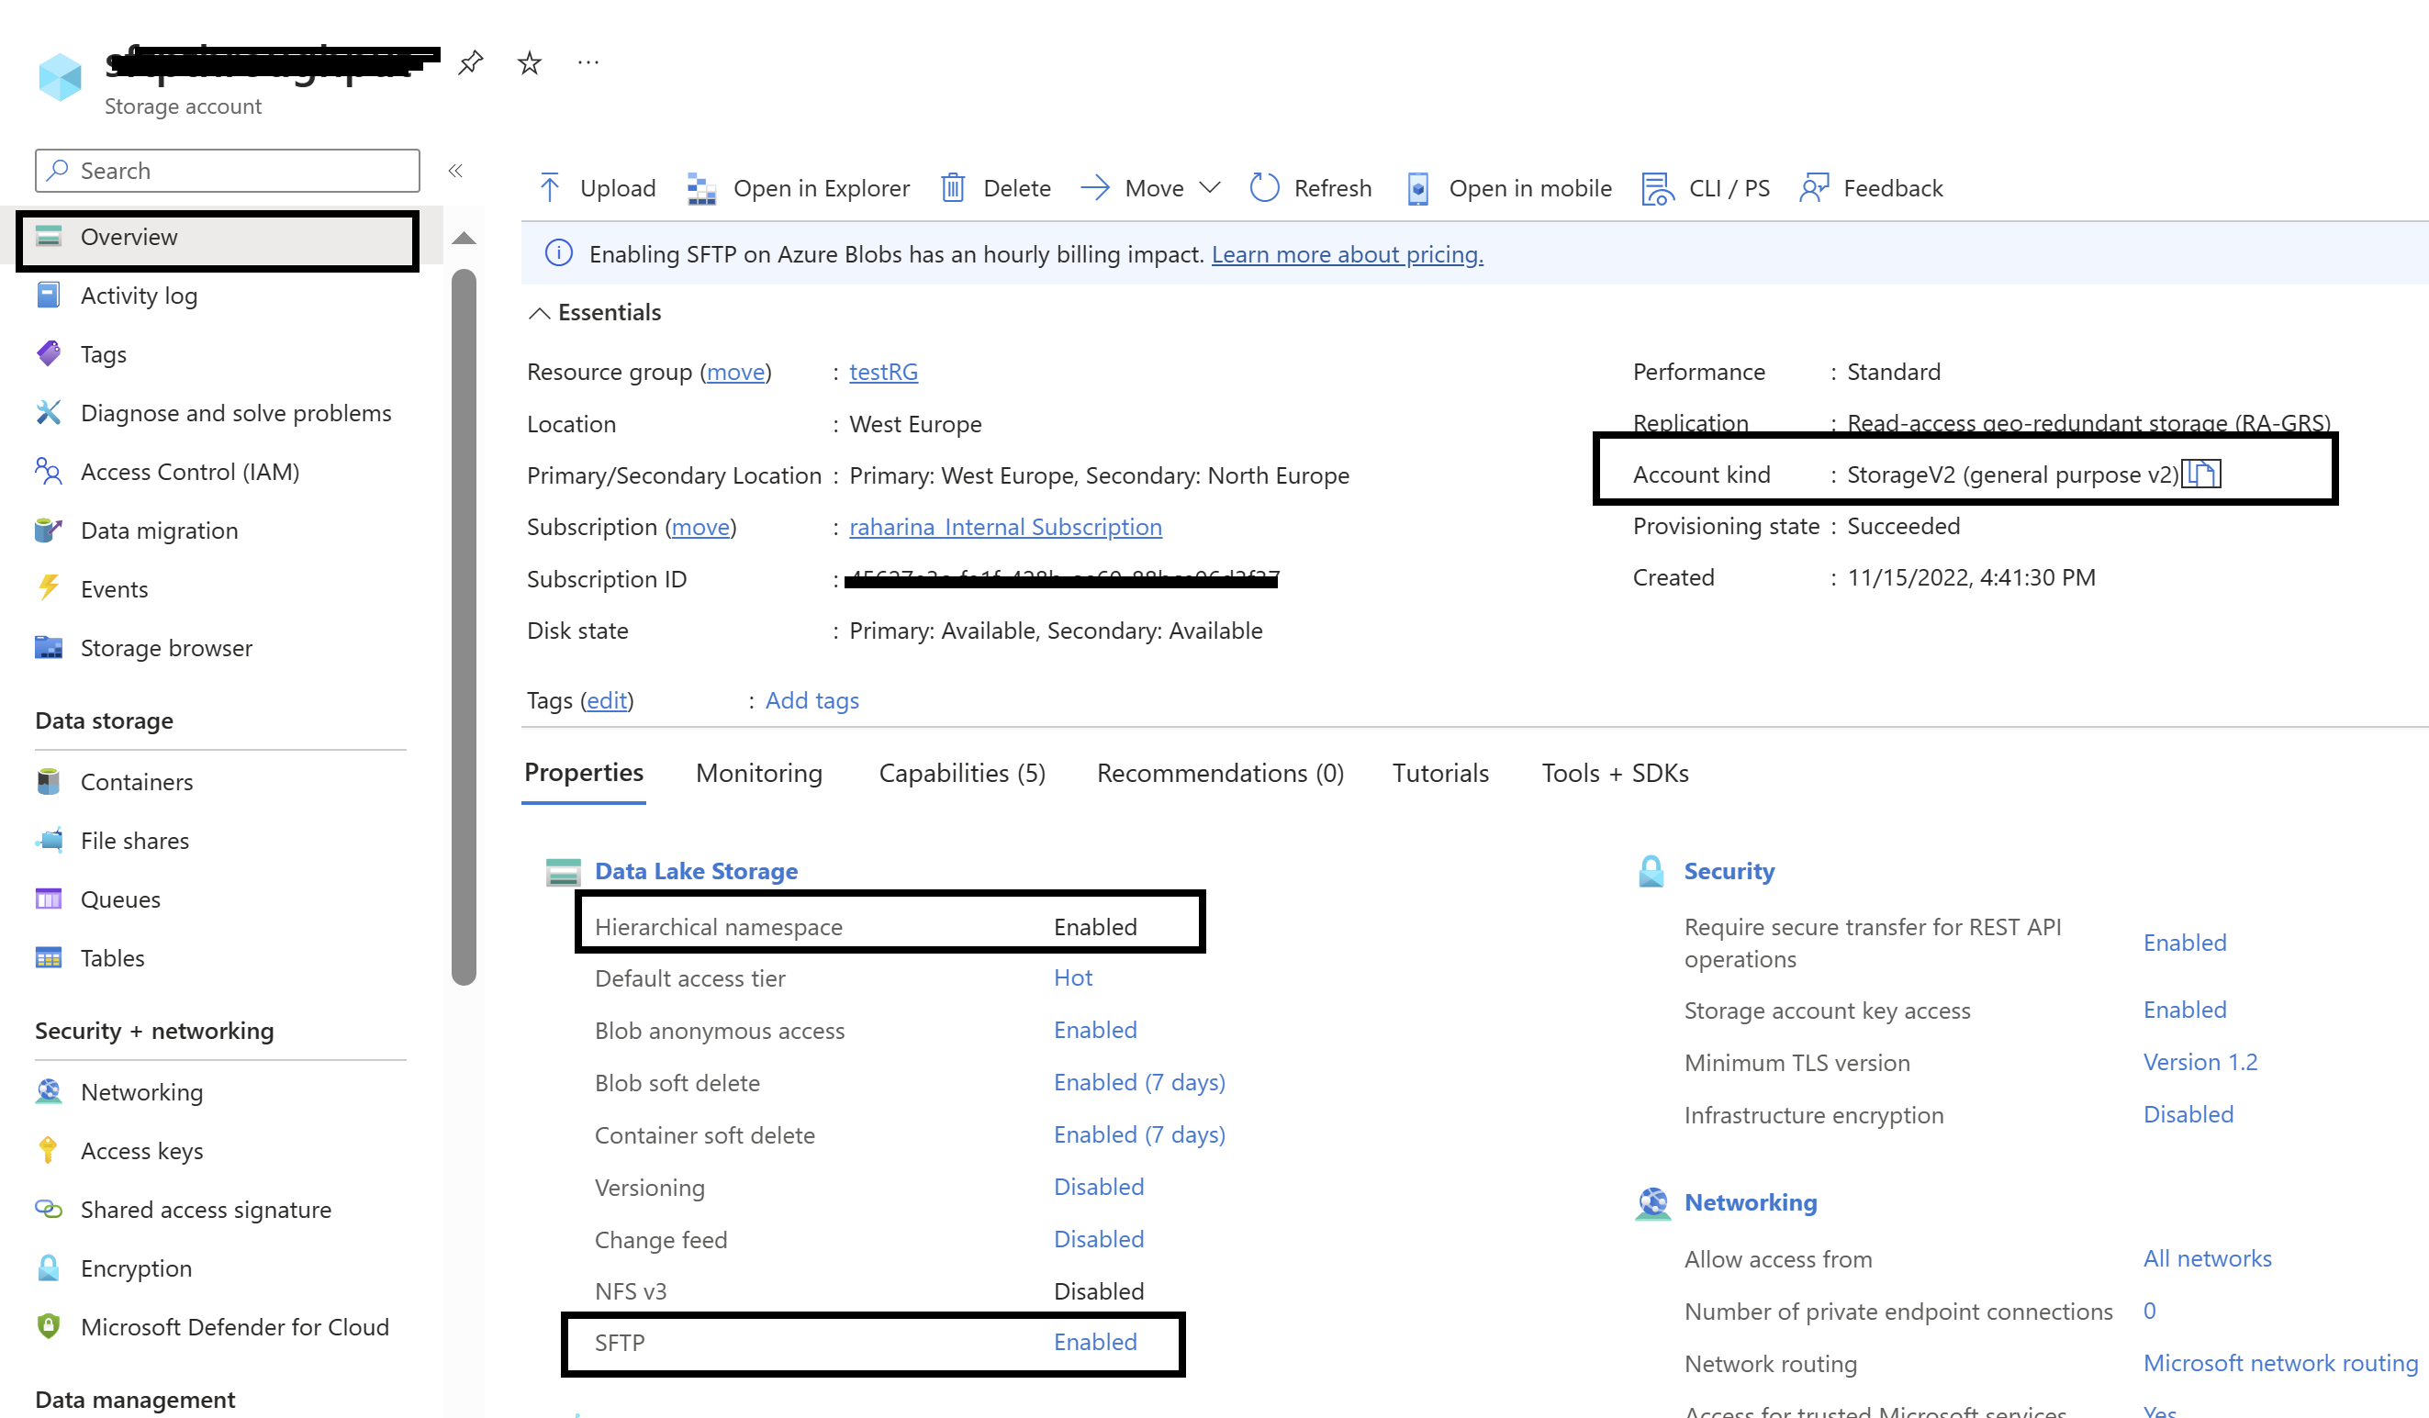Collapse the sidebar menu with double chevron
2429x1418 pixels.
click(456, 171)
